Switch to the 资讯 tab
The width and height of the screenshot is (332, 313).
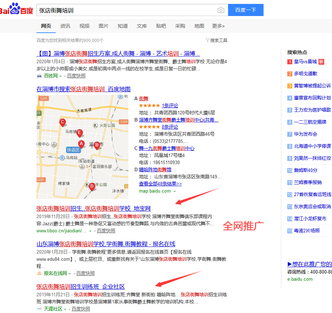click(x=65, y=26)
